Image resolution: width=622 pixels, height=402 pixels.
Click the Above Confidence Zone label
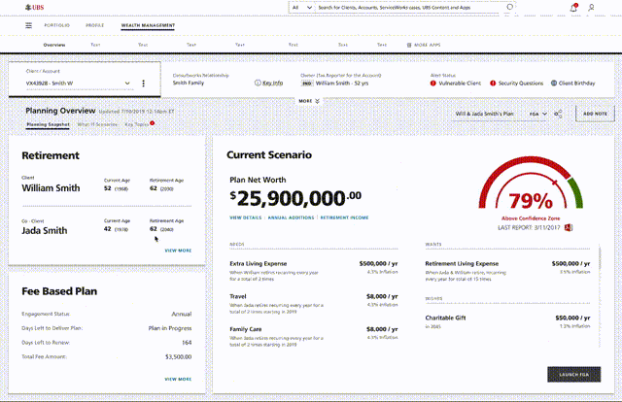pos(531,218)
